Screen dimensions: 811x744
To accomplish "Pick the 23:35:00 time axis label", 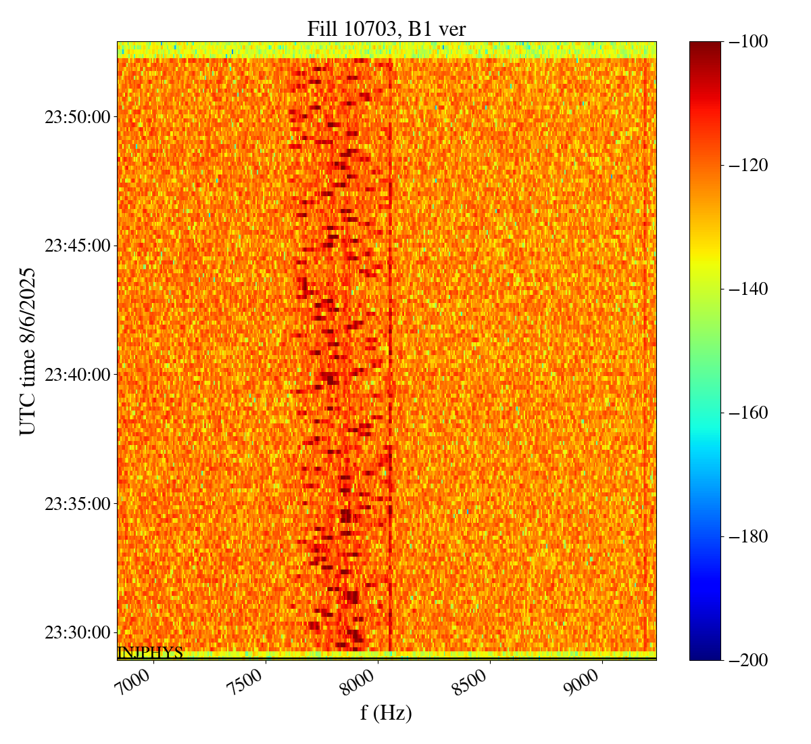I will (x=77, y=504).
